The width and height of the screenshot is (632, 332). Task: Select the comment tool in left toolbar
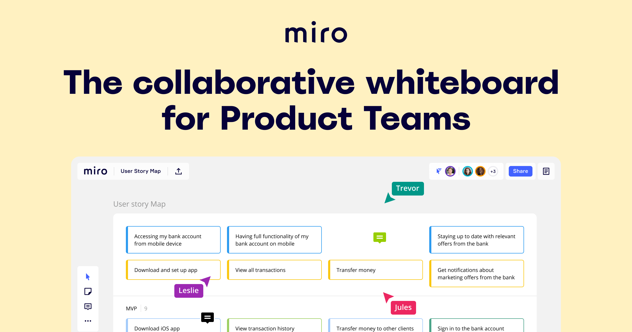88,306
